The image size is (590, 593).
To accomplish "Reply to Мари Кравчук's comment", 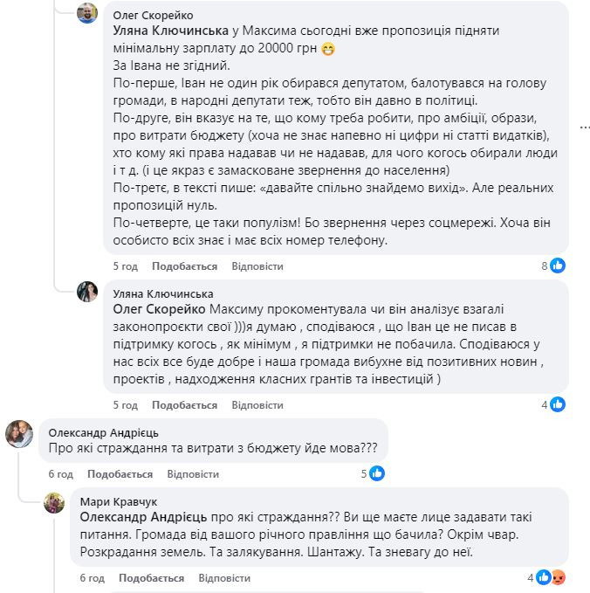I will [x=224, y=578].
